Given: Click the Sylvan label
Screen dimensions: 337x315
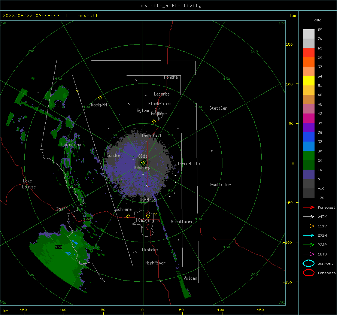Looking at the screenshot, I should 143,110.
